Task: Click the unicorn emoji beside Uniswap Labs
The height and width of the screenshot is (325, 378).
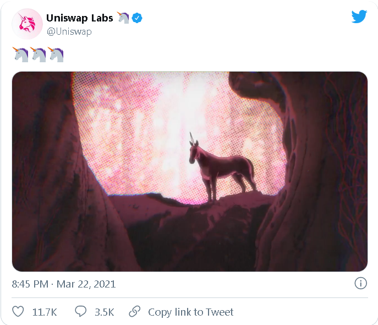Action: (123, 18)
